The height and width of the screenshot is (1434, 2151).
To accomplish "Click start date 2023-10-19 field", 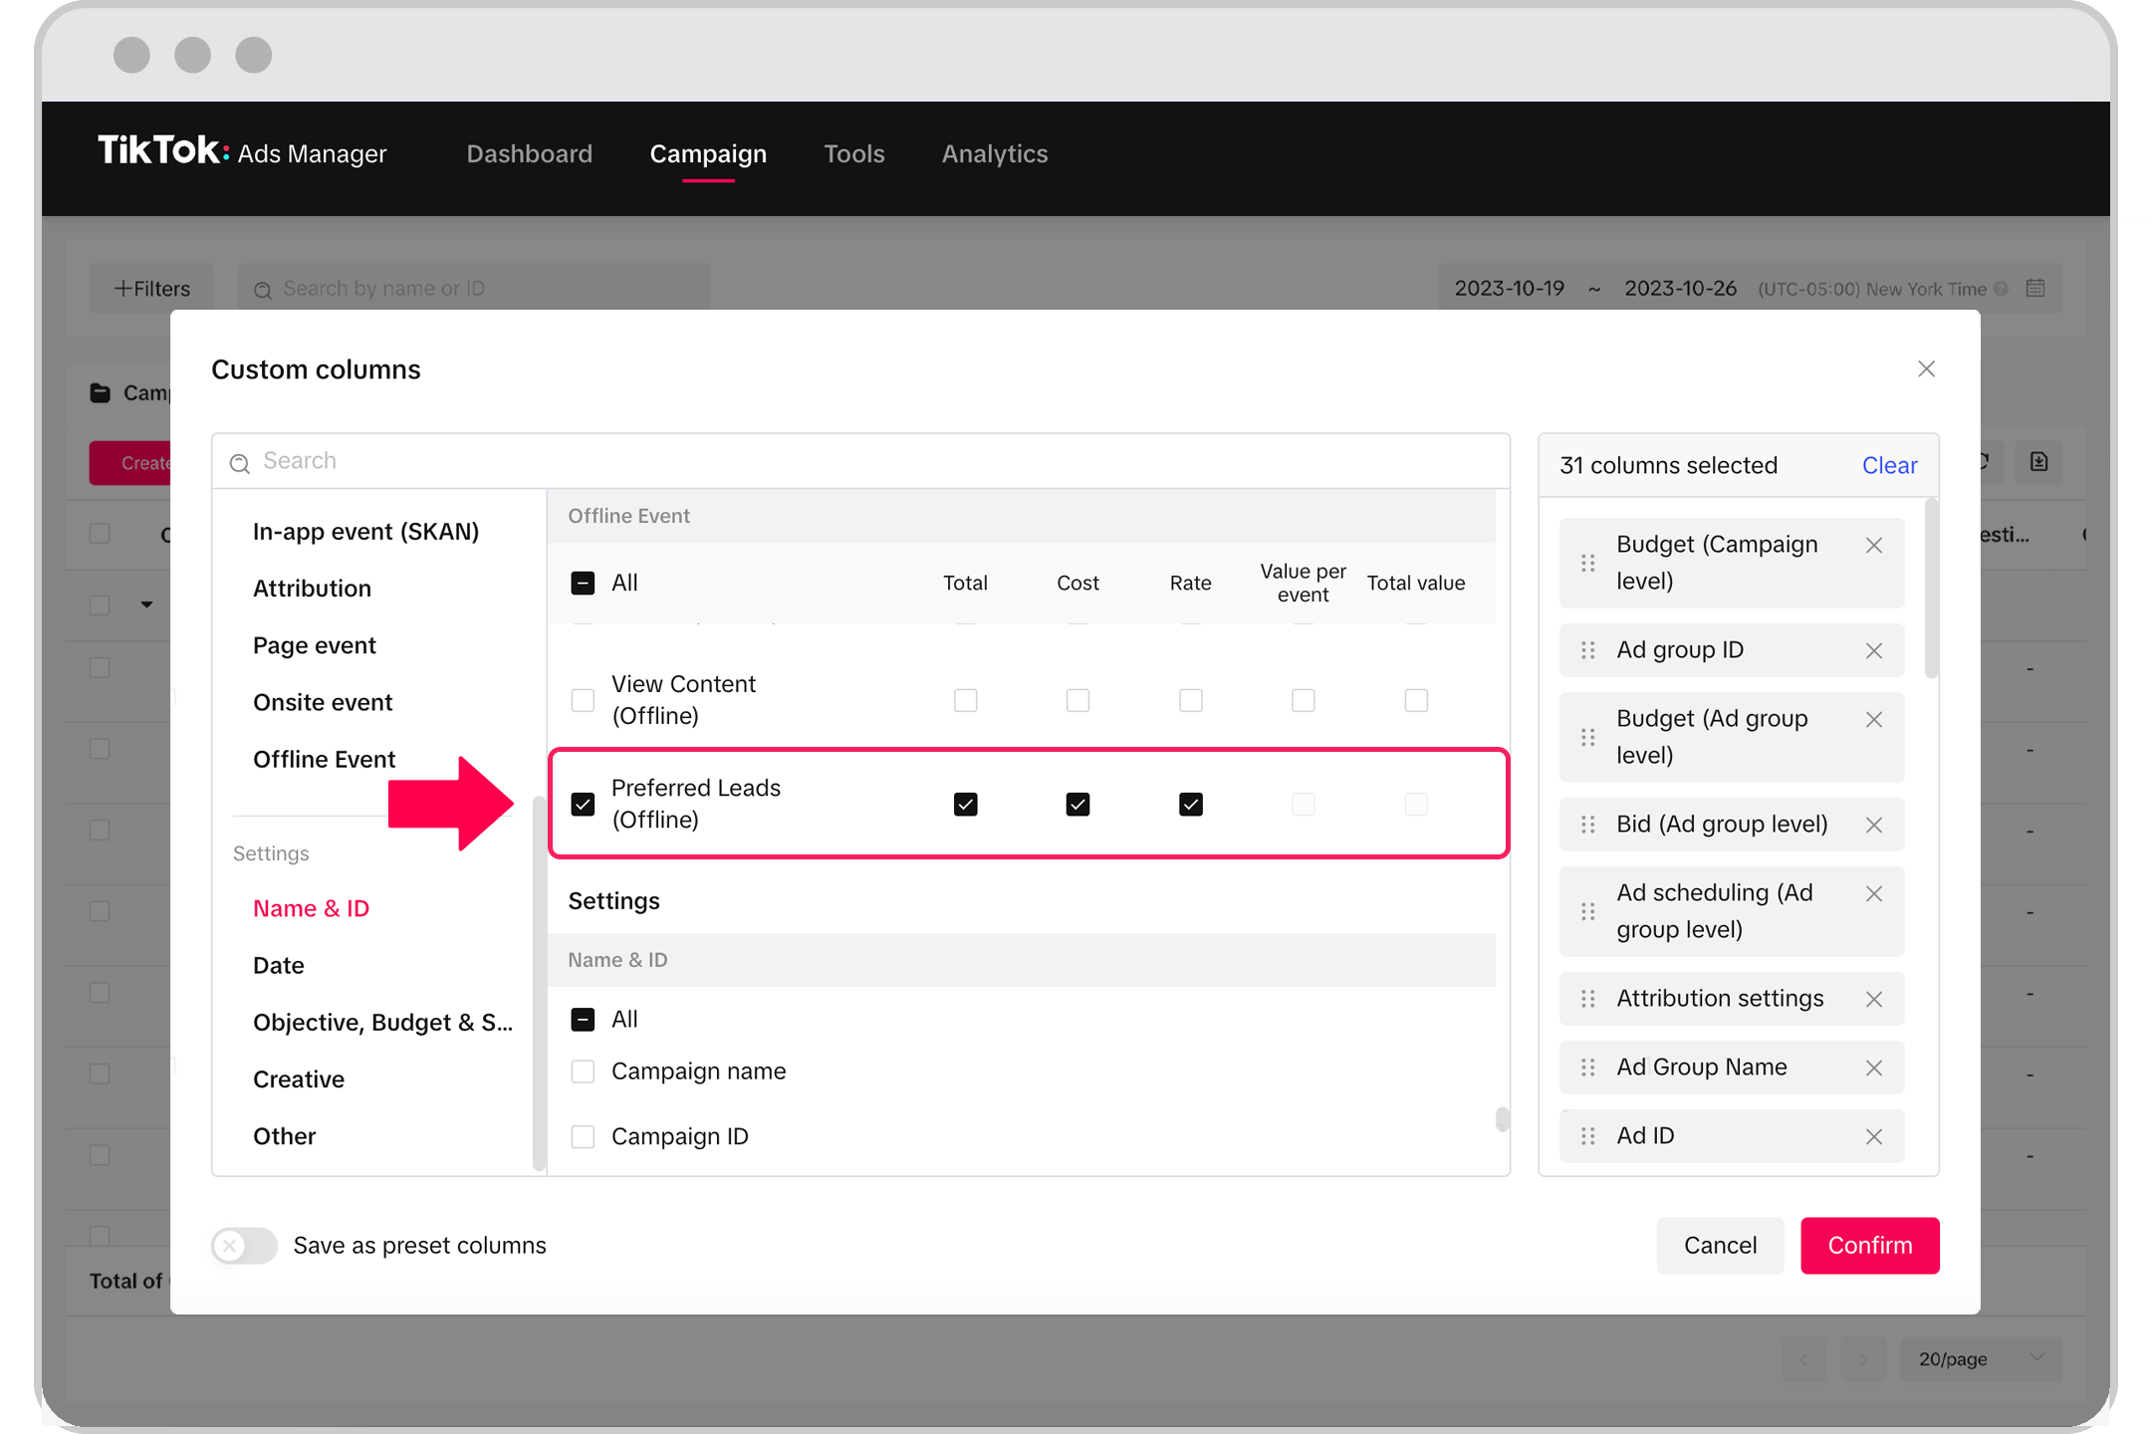I will click(1509, 288).
